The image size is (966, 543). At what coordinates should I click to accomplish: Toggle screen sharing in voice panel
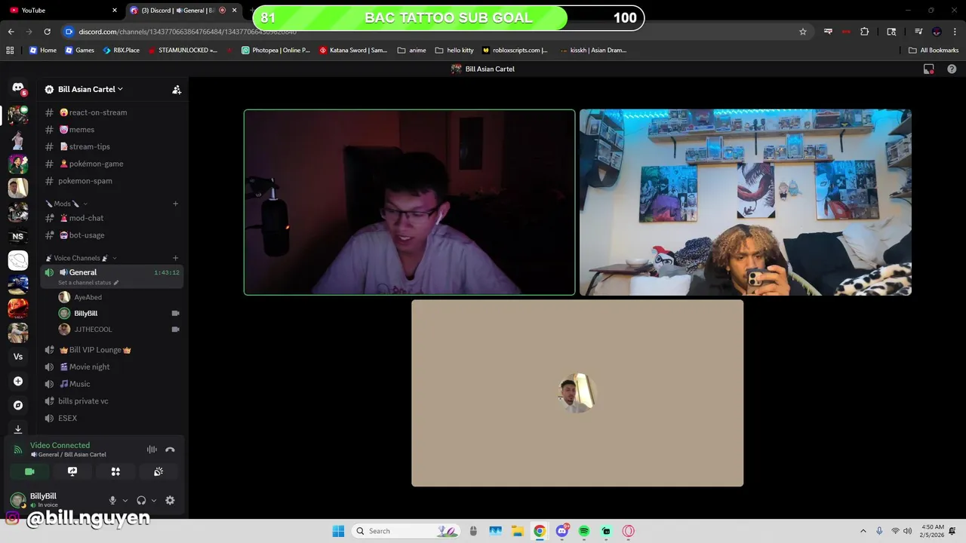click(72, 471)
